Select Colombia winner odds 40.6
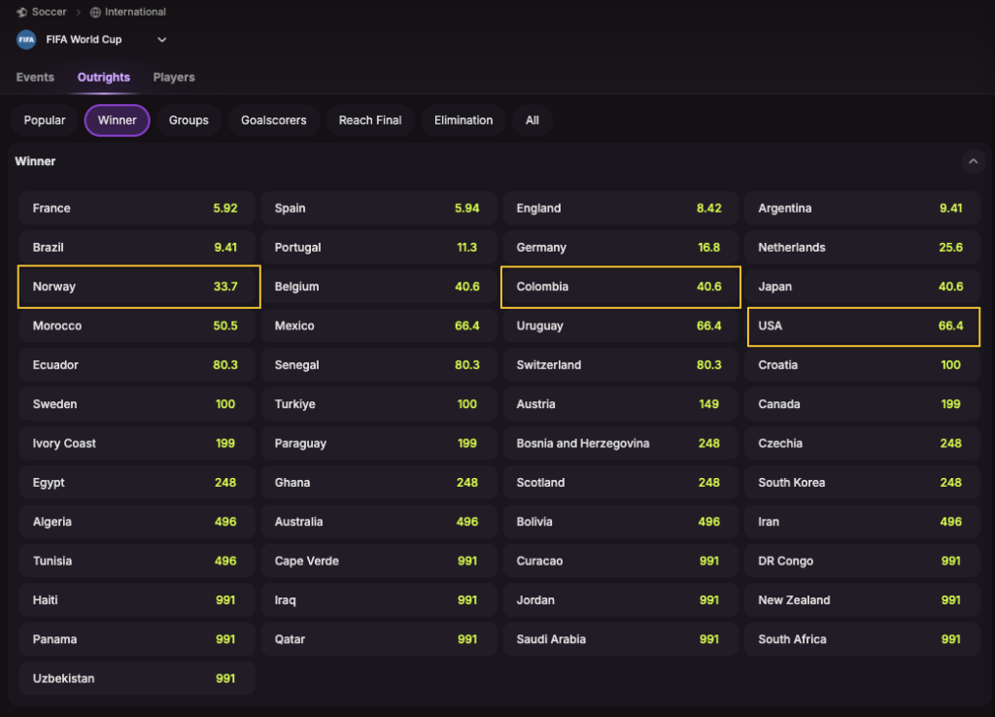Screen dimensions: 995x717 coord(621,287)
